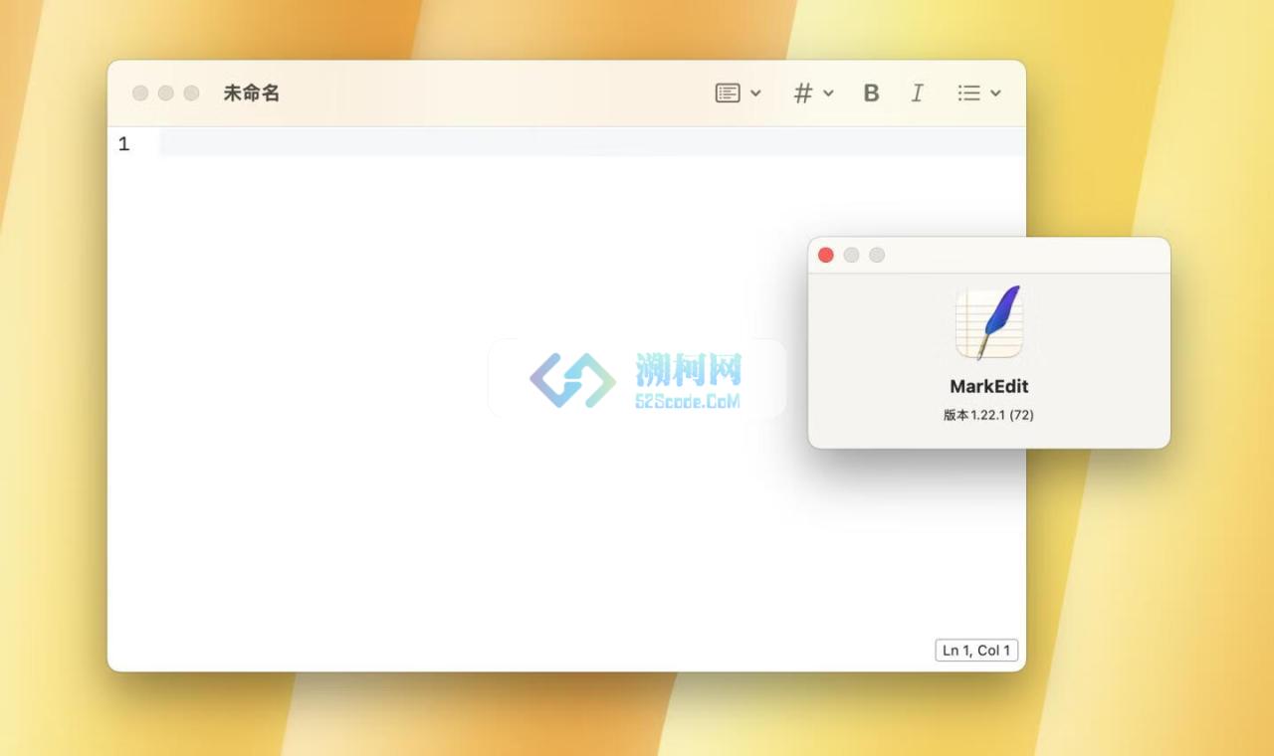Viewport: 1274px width, 756px height.
Task: Close the 未命名 editor window
Action: click(140, 93)
